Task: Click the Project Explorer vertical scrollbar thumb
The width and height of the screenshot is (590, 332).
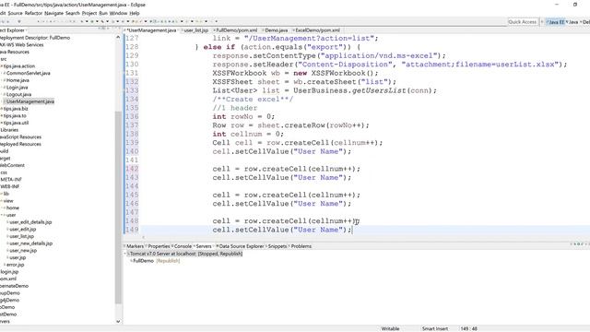Action: pyautogui.click(x=118, y=207)
